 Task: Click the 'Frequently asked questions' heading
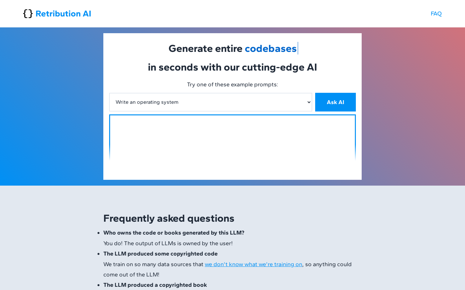169,218
